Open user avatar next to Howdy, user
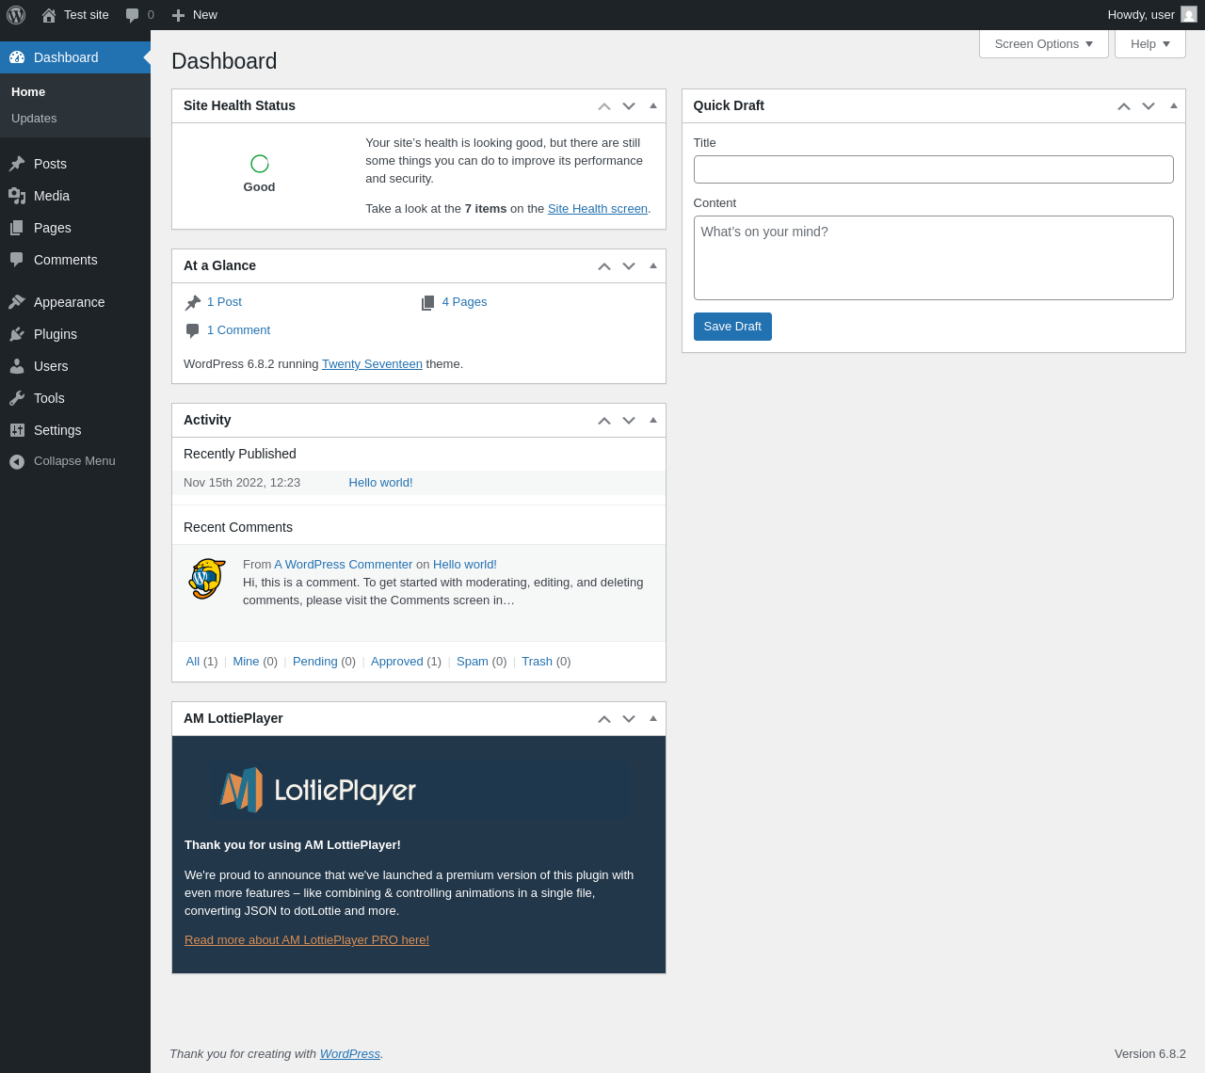The width and height of the screenshot is (1205, 1073). (x=1189, y=15)
